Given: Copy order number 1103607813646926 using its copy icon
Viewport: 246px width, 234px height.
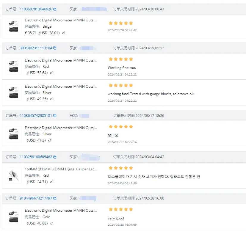Looking at the screenshot, I should 55,9.
